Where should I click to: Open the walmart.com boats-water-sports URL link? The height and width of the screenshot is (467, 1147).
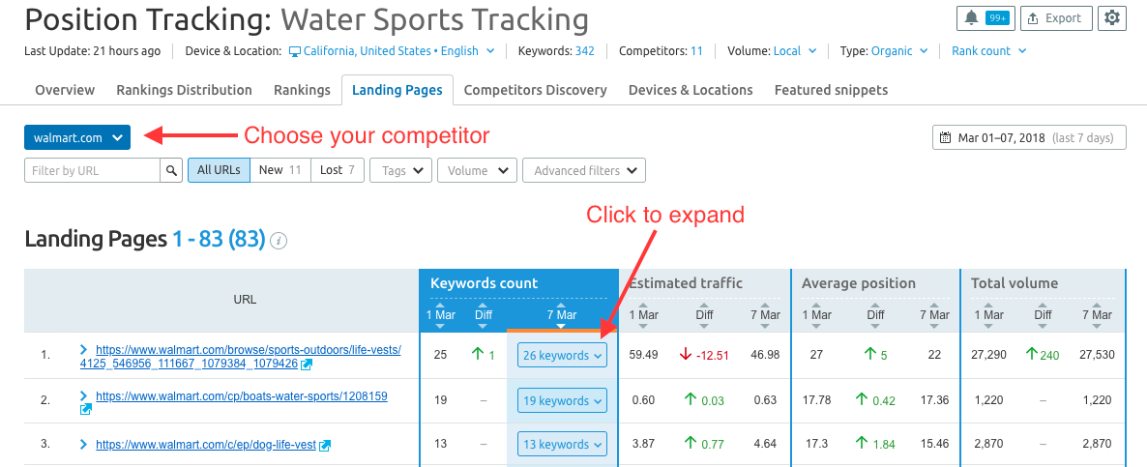click(242, 396)
